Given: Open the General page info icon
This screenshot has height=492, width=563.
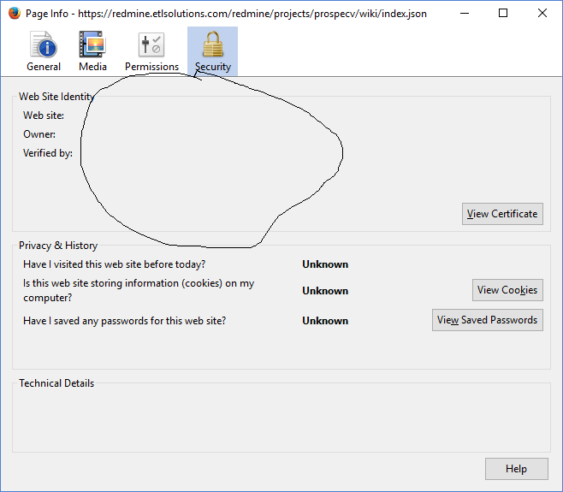Looking at the screenshot, I should click(44, 45).
